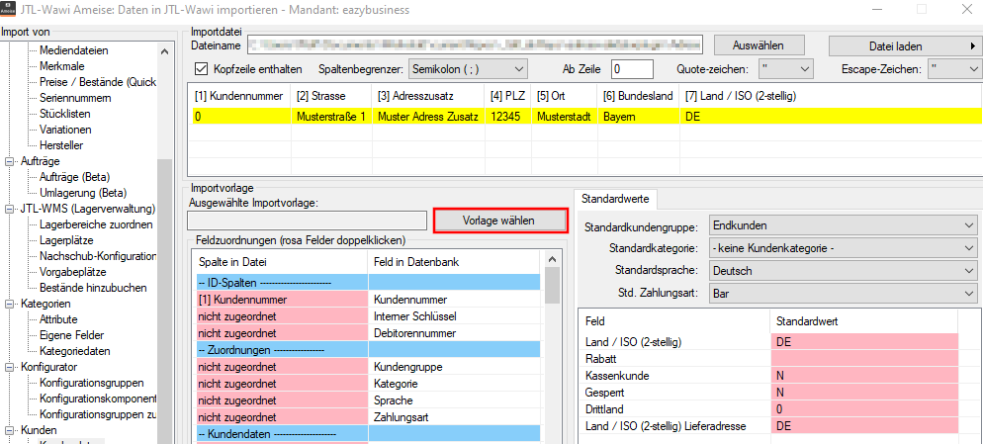The width and height of the screenshot is (983, 444).
Task: Select Preise / Bestände tree item
Action: pyautogui.click(x=97, y=82)
